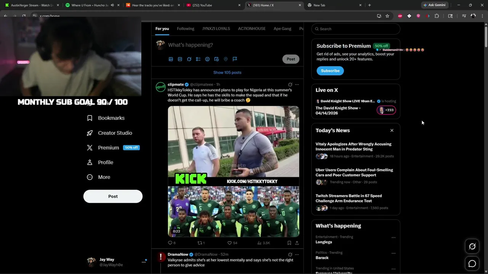
Task: Select the For you tab
Action: point(162,29)
